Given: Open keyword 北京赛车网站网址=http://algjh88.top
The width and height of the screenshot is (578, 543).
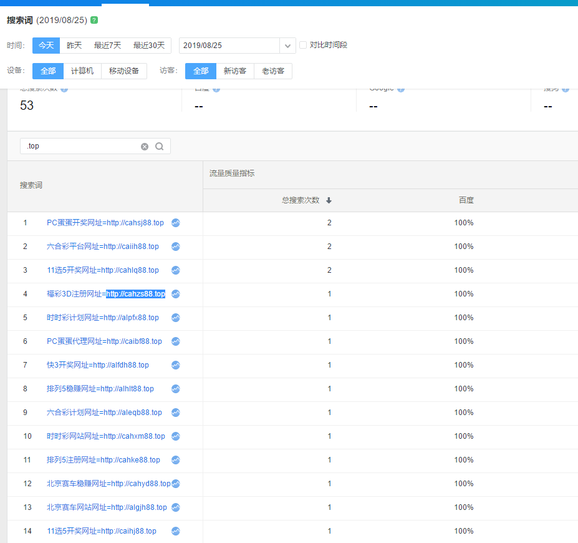Looking at the screenshot, I should [107, 507].
